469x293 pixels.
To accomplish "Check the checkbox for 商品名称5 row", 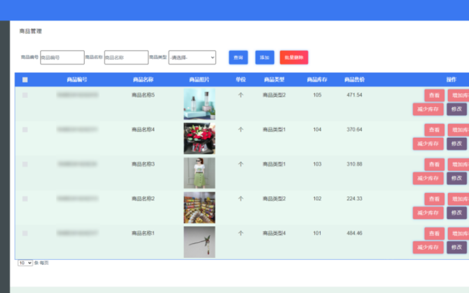I will [25, 95].
